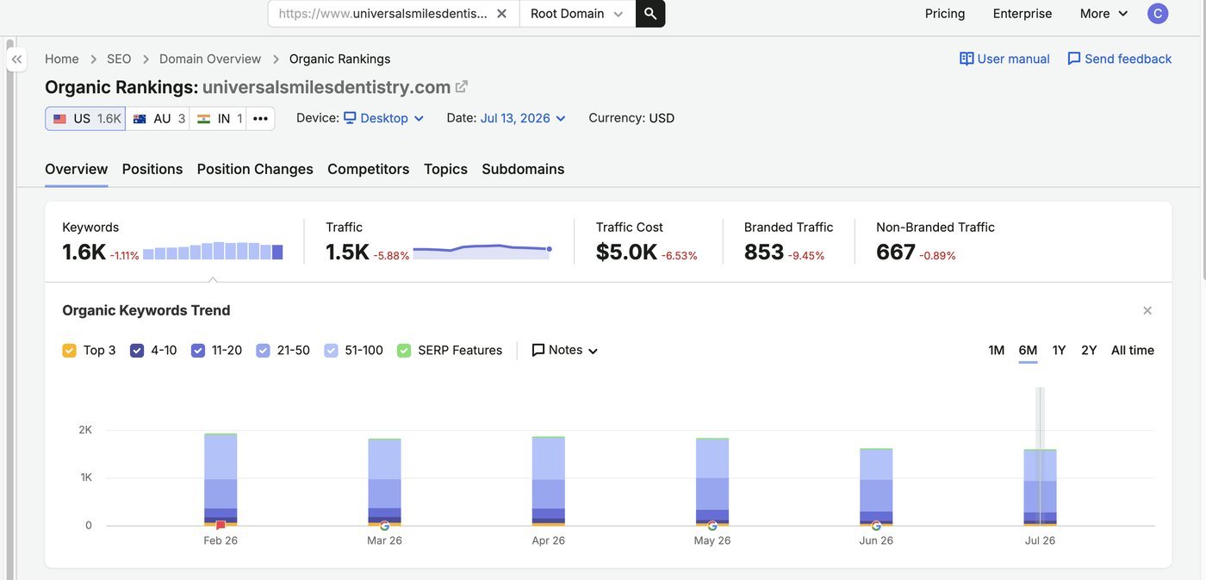Viewport: 1206px width, 580px height.
Task: Click the Keywords mini bar chart
Action: point(213,251)
